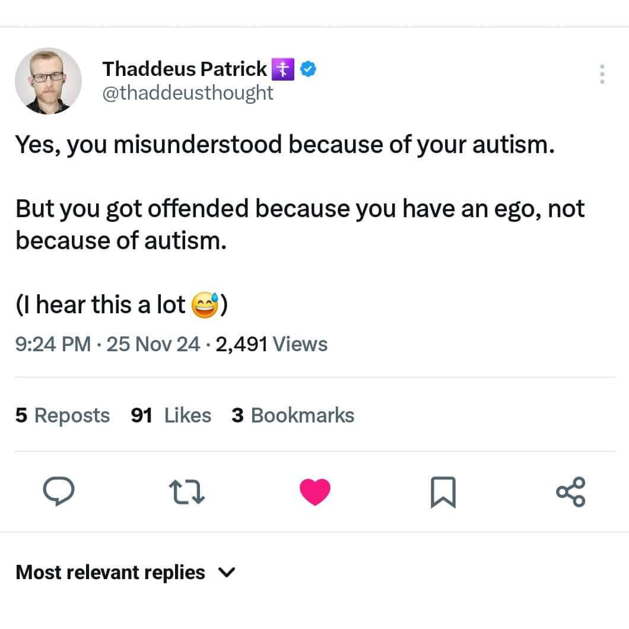Open Most relevant replies sort label
Screen dimensions: 629x629
[x=110, y=572]
